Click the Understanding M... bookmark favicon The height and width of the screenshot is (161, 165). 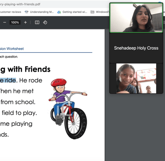pyautogui.click(x=26, y=12)
